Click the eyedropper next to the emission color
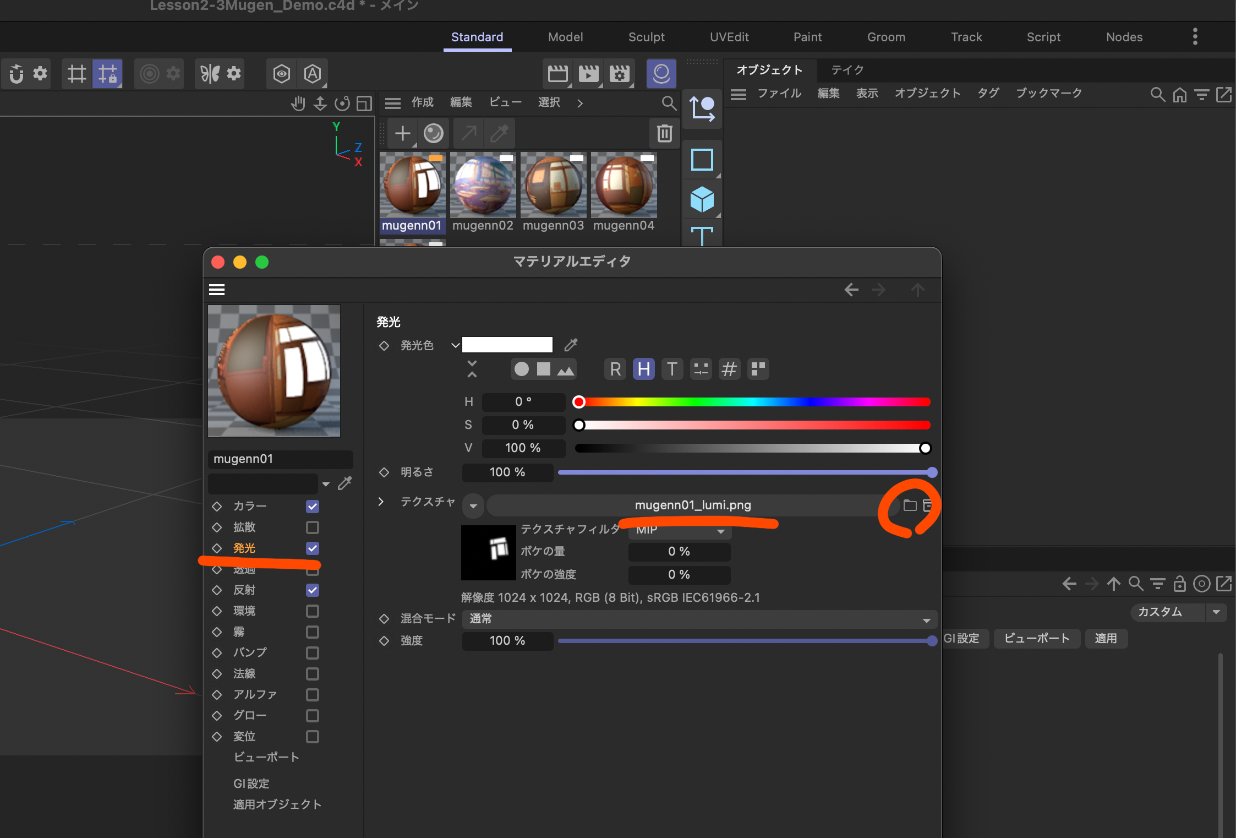1236x838 pixels. coord(571,345)
